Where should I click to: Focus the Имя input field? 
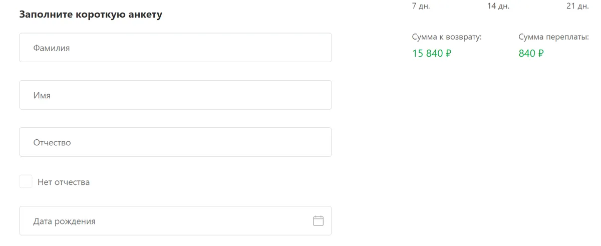[x=175, y=95]
